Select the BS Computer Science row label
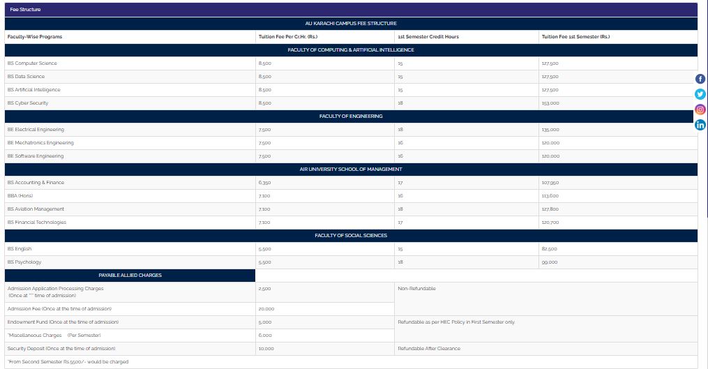Screen dimensions: 708x369 point(32,63)
